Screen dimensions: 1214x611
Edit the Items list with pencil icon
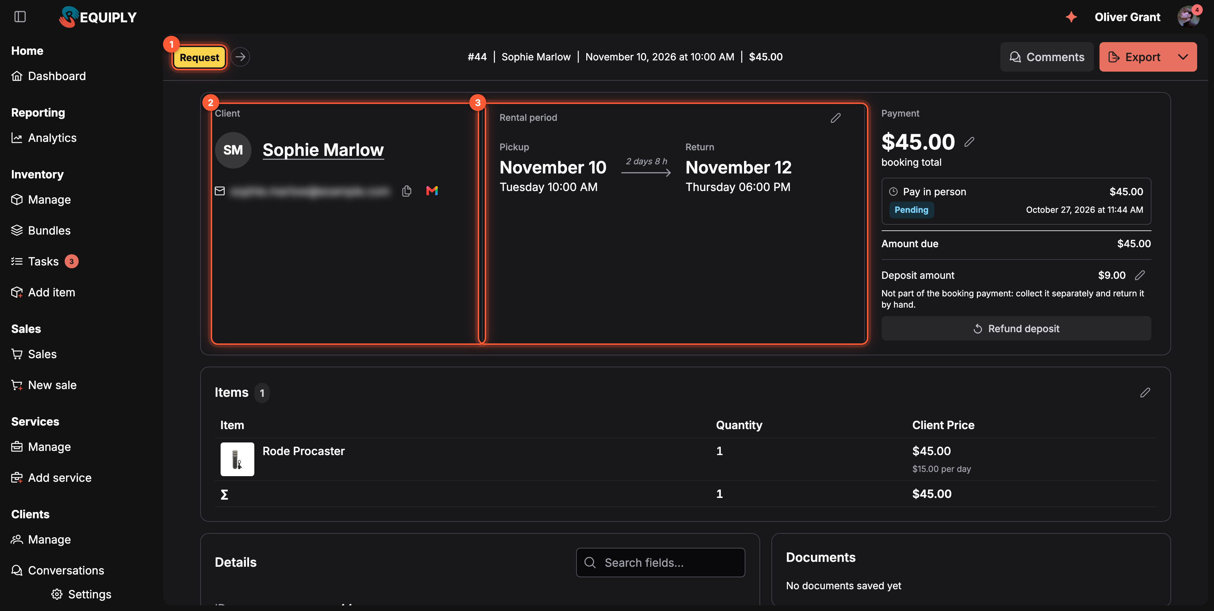1145,393
